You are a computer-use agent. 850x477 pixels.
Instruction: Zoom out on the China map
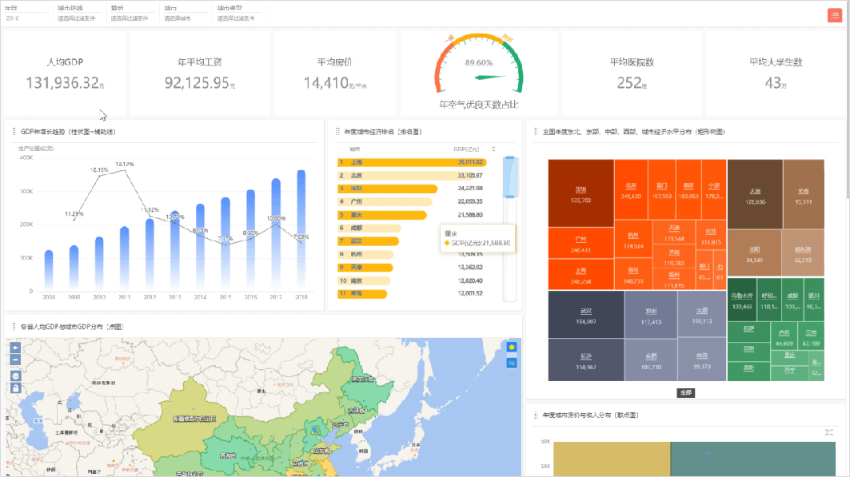(x=15, y=360)
